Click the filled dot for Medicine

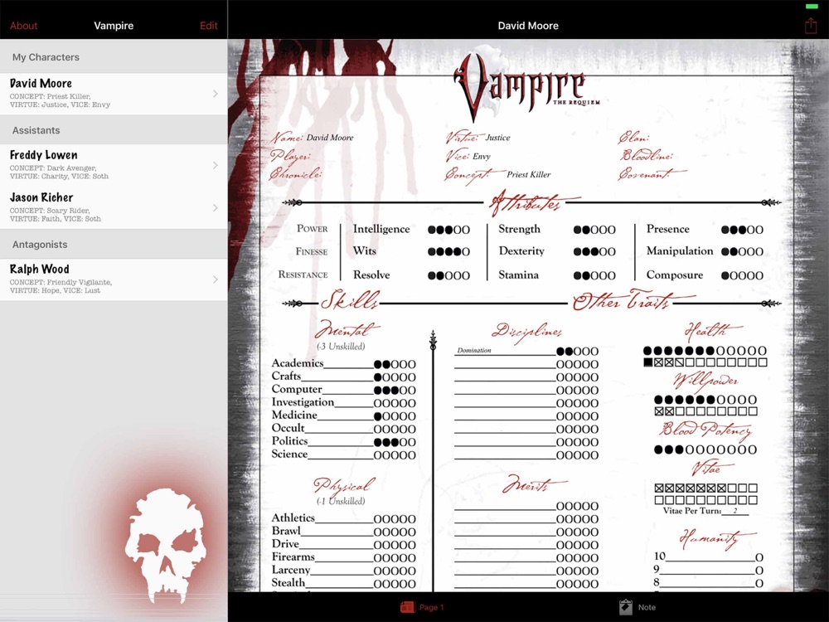point(377,416)
